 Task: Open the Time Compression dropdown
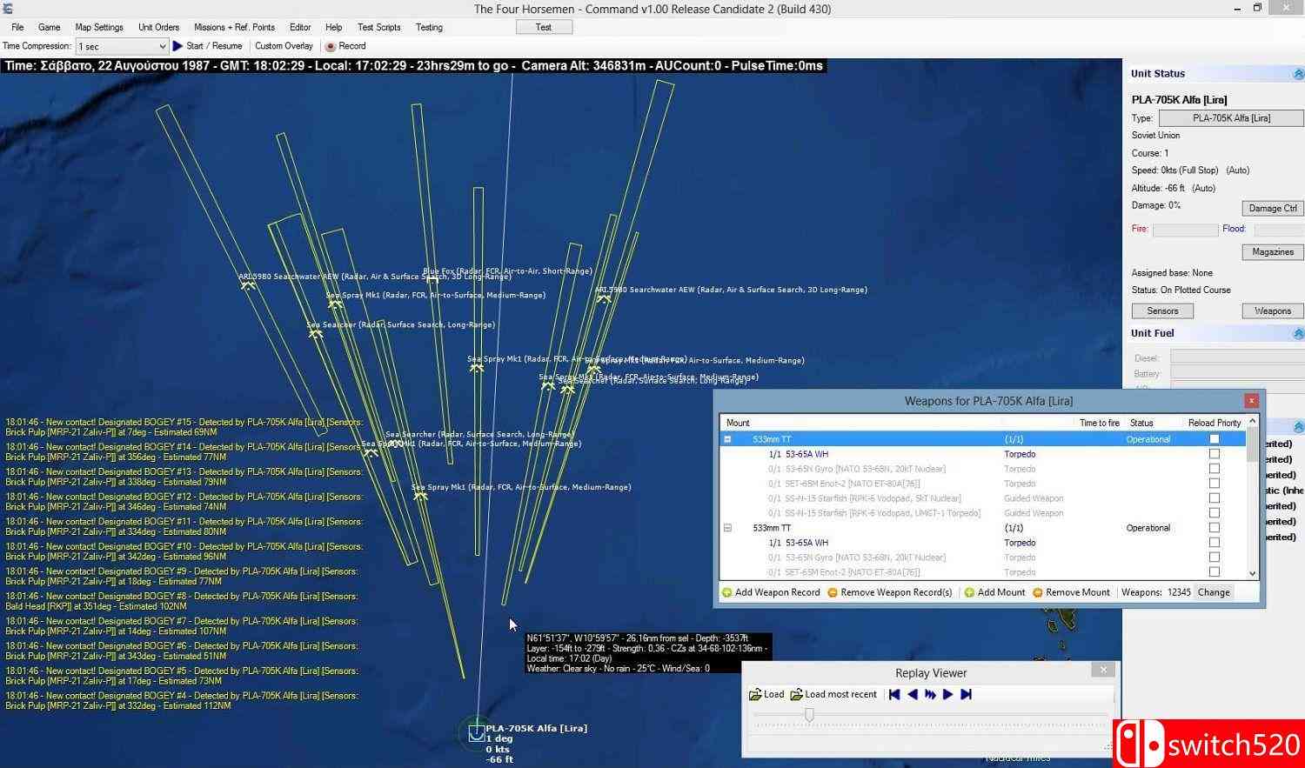coord(162,46)
